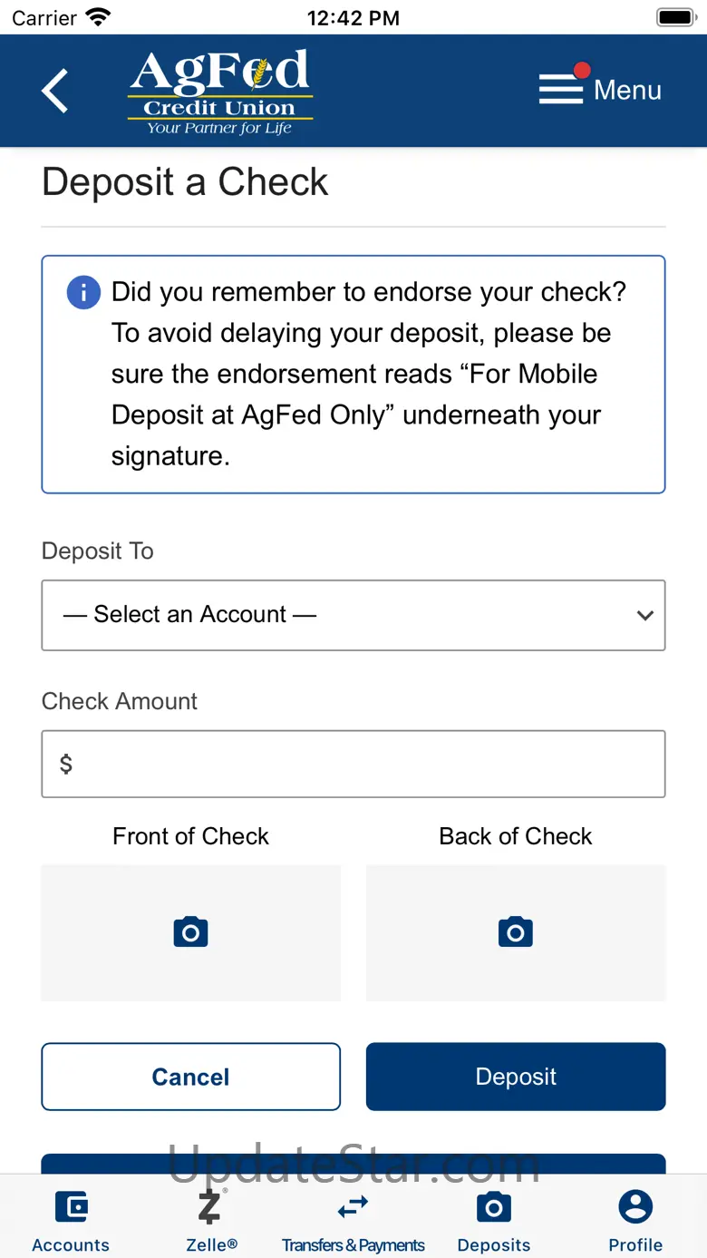Tap the blue info icon
The image size is (707, 1258).
pyautogui.click(x=83, y=293)
